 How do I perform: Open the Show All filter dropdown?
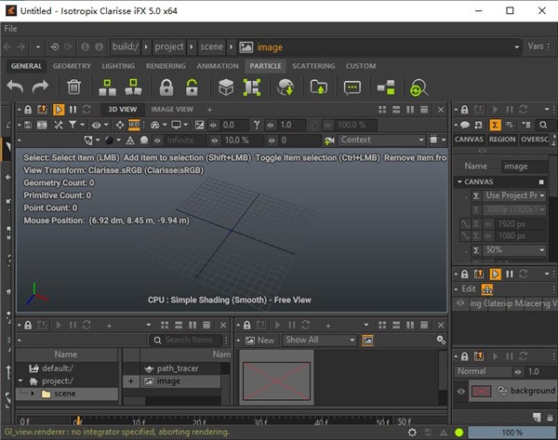pyautogui.click(x=320, y=340)
